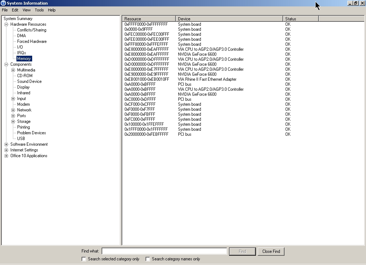Select row 0x100000-0x1FFEFFFF
Viewport: 366px width, 265px height.
pos(144,124)
